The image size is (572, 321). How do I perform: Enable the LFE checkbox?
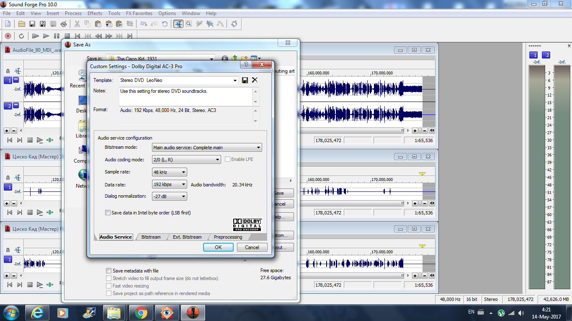228,159
